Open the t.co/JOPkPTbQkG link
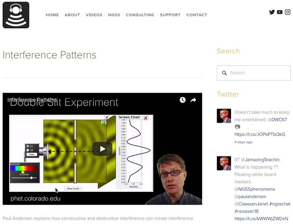Screen dimensions: 293x224 (x=260, y=134)
